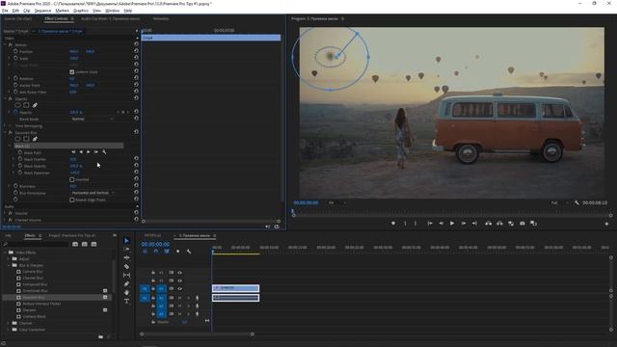
Task: Open the File menu
Action: [5, 11]
